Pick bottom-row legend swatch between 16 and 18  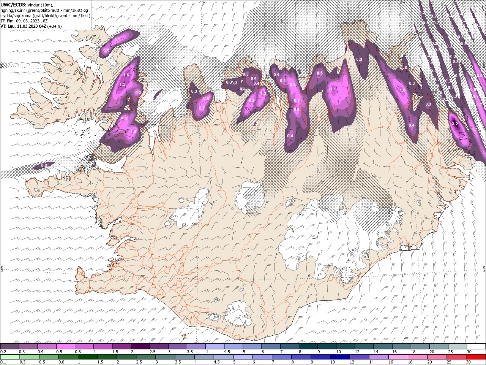click(x=398, y=357)
